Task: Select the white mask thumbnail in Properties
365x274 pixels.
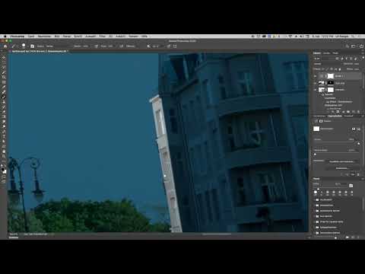Action: [316, 129]
